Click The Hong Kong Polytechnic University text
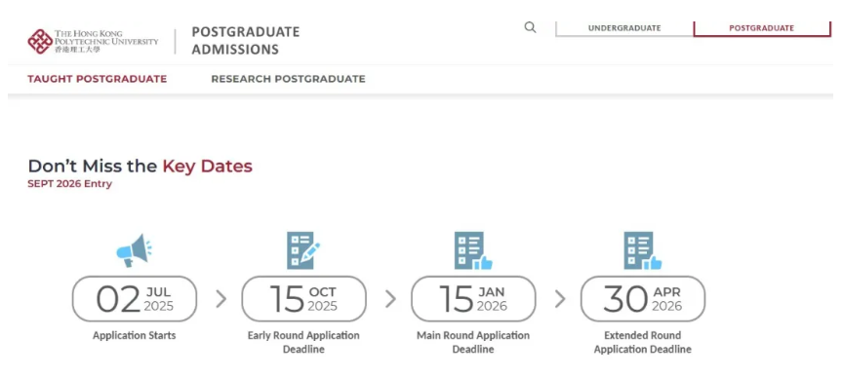Screen dimensions: 843x376 (x=106, y=41)
